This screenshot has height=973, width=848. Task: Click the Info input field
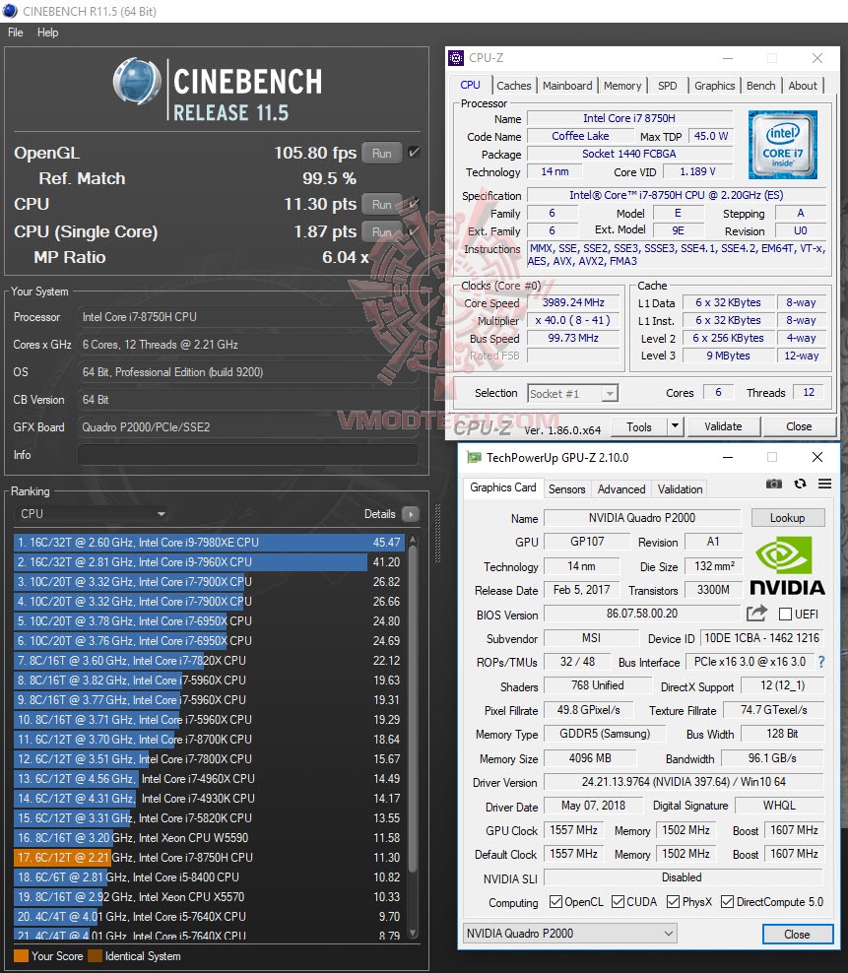pos(247,455)
